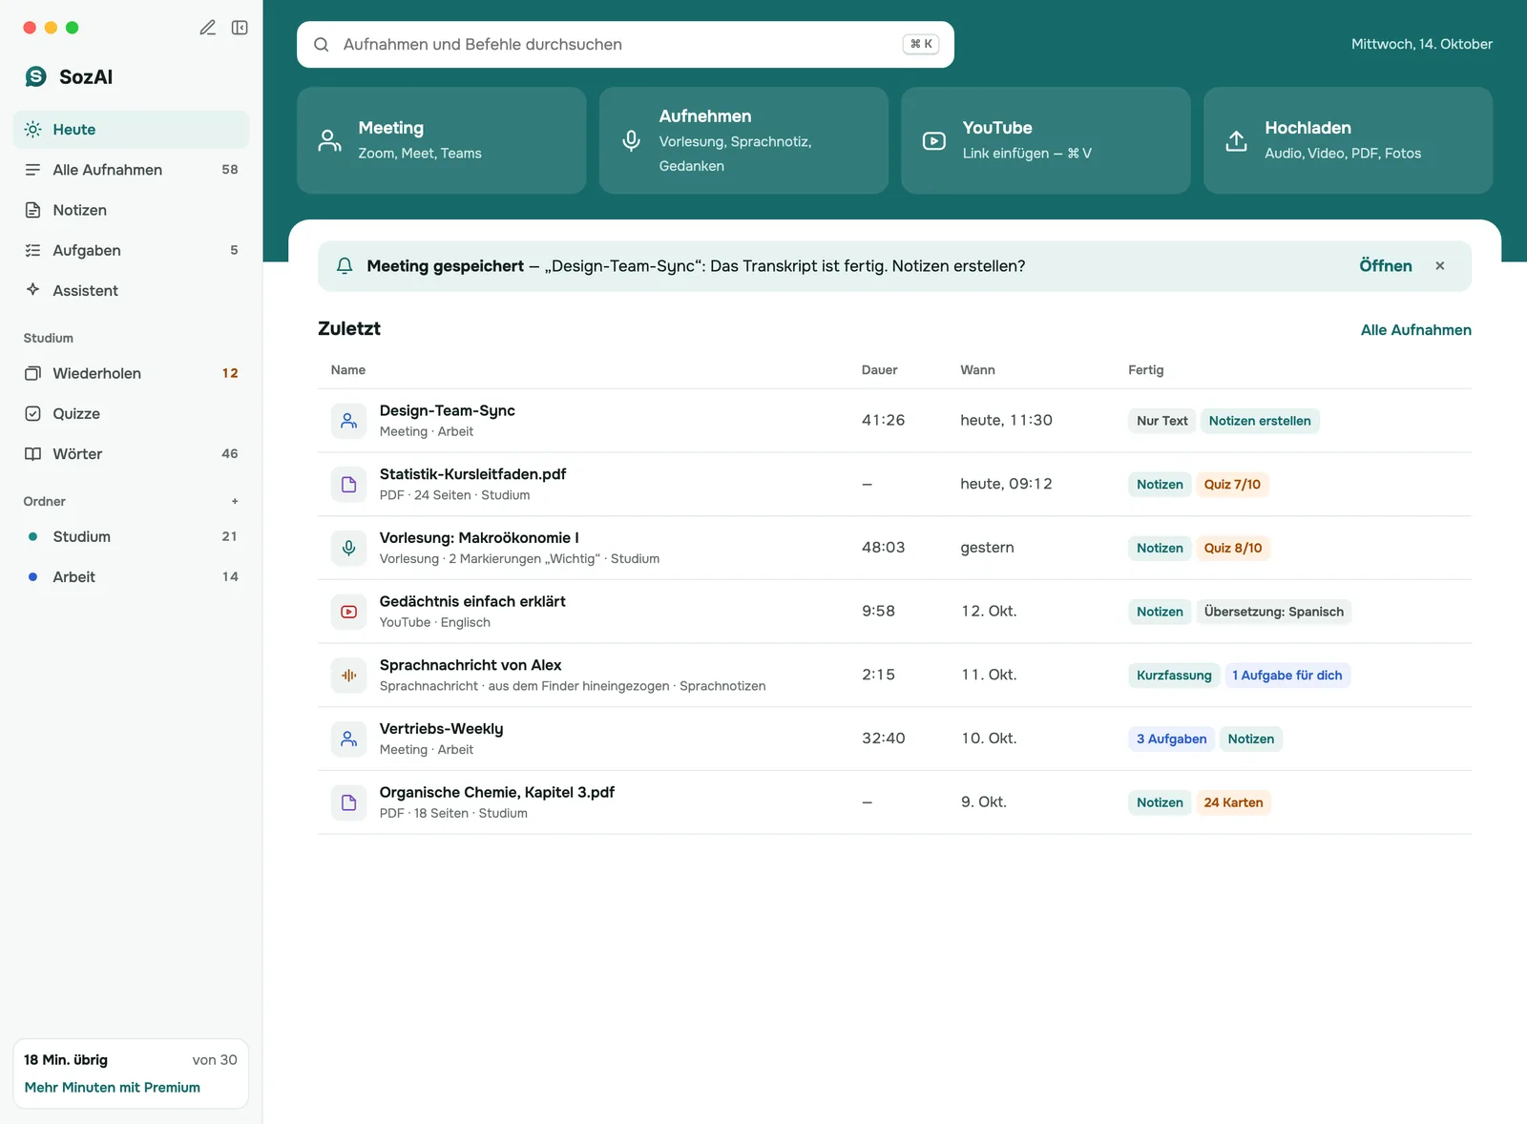
Task: Click the Vertriebs-Weekly meeting icon
Action: pyautogui.click(x=348, y=739)
